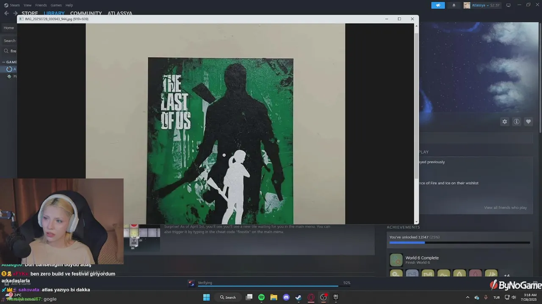Viewport: 542px width, 304px height.
Task: Expand the Atlassya account dropdown
Action: pyautogui.click(x=482, y=5)
